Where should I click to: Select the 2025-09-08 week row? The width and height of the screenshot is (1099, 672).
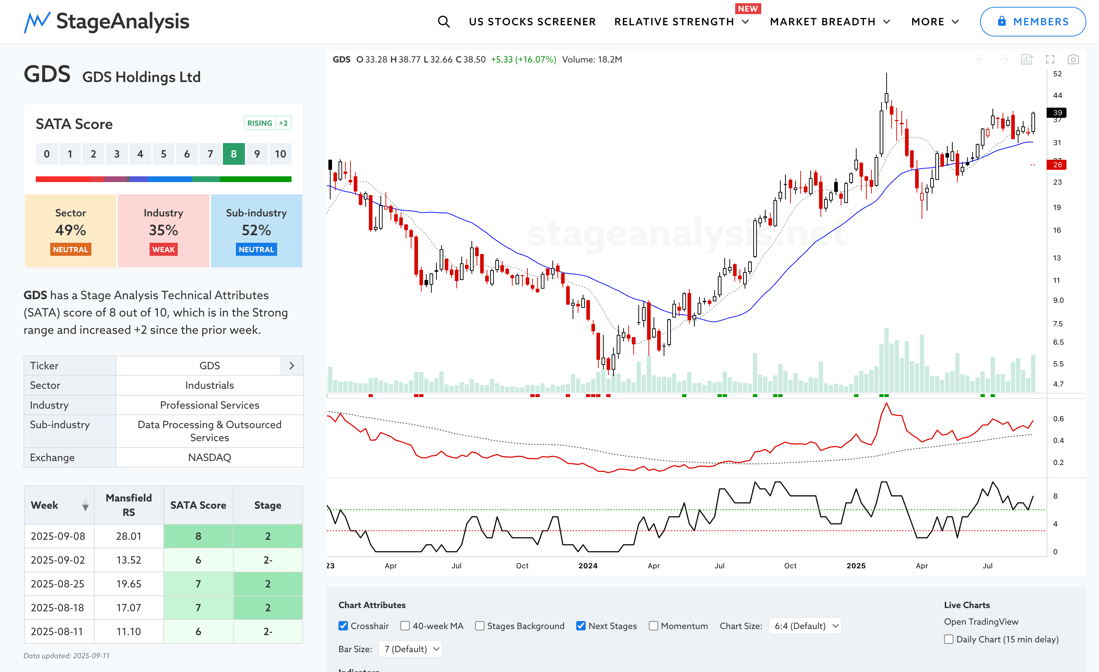(x=164, y=537)
